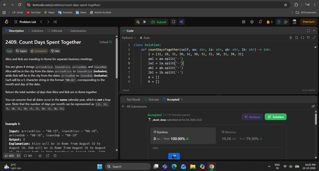
Task: Click the taskbar Search box
Action: 128,166
